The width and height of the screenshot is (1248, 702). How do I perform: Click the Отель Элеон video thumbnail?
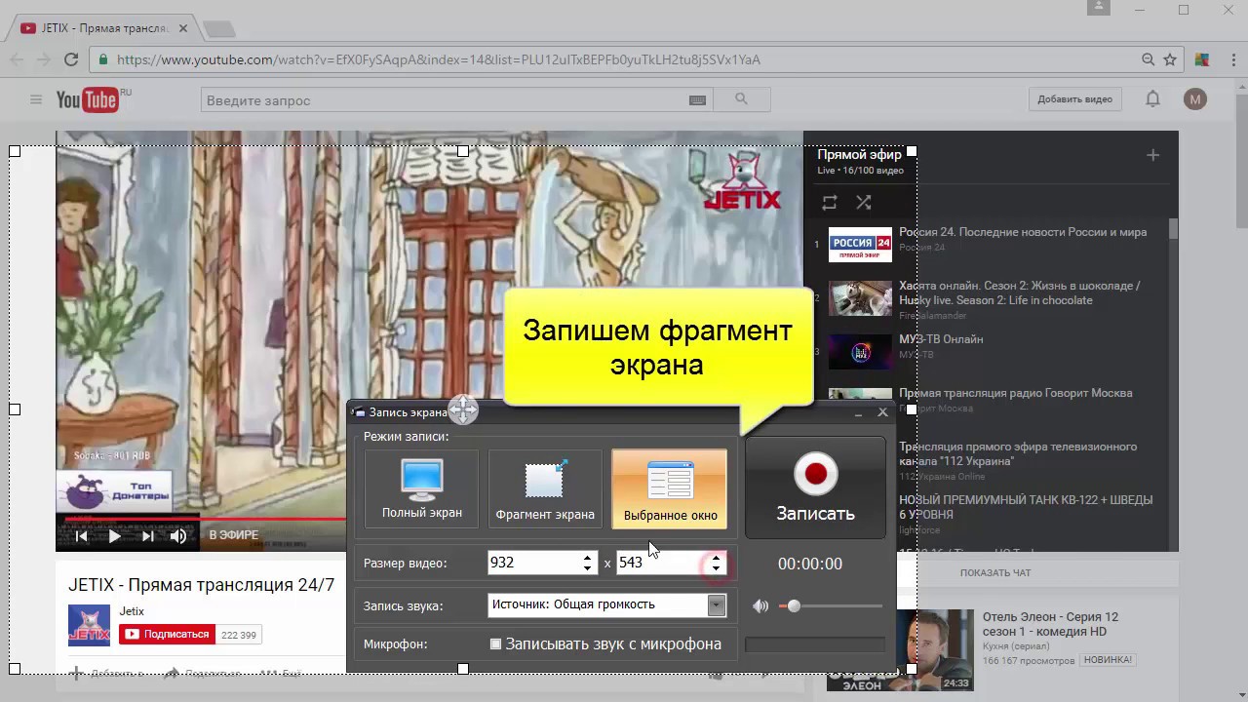coord(900,649)
